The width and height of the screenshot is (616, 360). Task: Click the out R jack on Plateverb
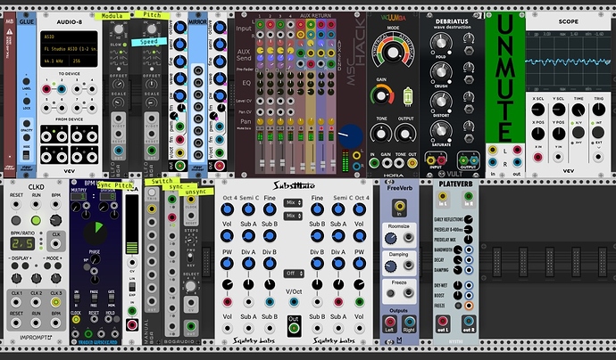pos(469,321)
